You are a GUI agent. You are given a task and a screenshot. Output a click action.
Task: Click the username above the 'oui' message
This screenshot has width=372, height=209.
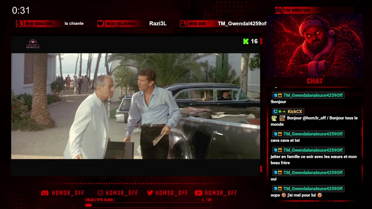313,172
